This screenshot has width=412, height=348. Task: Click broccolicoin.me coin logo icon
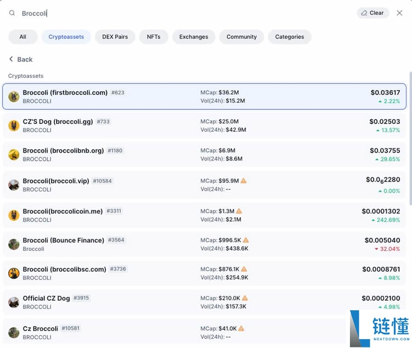[x=14, y=215]
